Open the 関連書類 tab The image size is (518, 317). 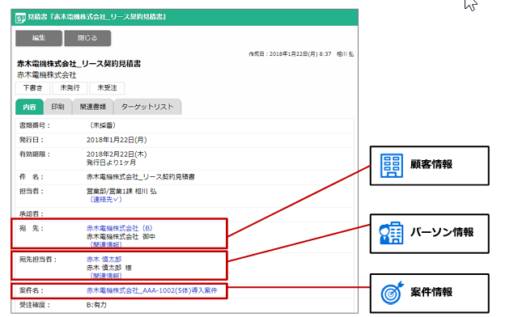click(93, 107)
